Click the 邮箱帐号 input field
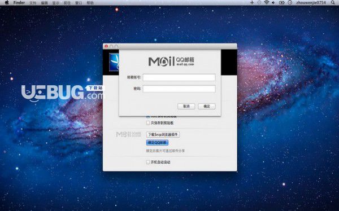Image resolution: width=339 pixels, height=211 pixels. [179, 77]
